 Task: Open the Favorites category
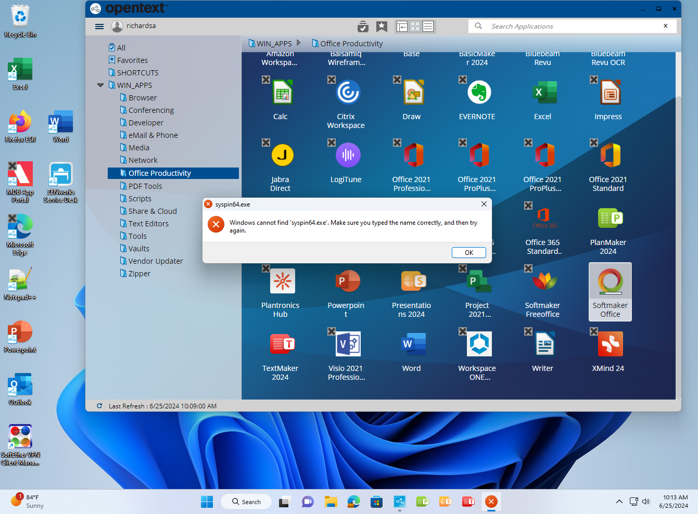click(x=128, y=60)
